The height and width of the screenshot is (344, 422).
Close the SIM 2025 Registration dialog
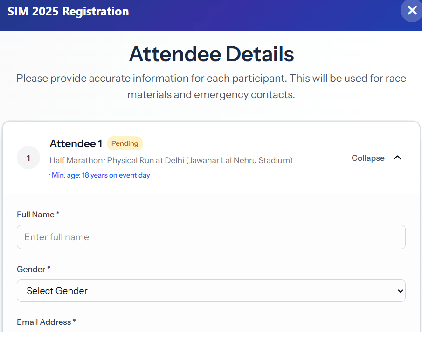point(412,10)
